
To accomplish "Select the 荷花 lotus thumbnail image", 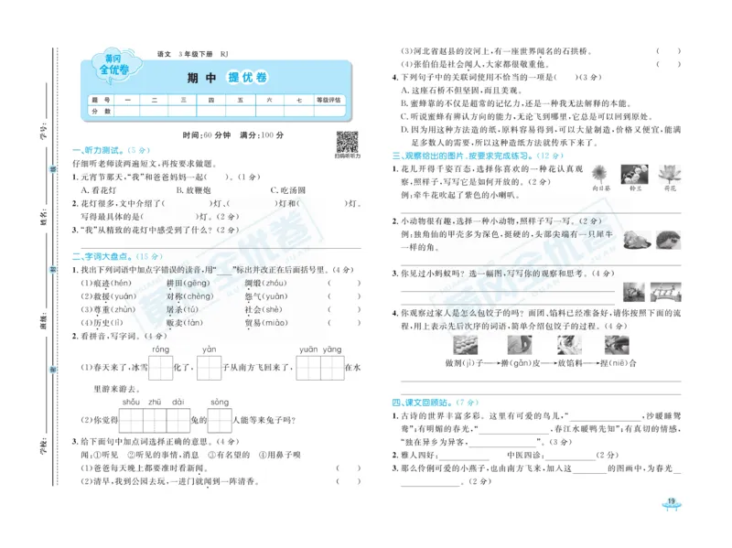I will coord(670,174).
